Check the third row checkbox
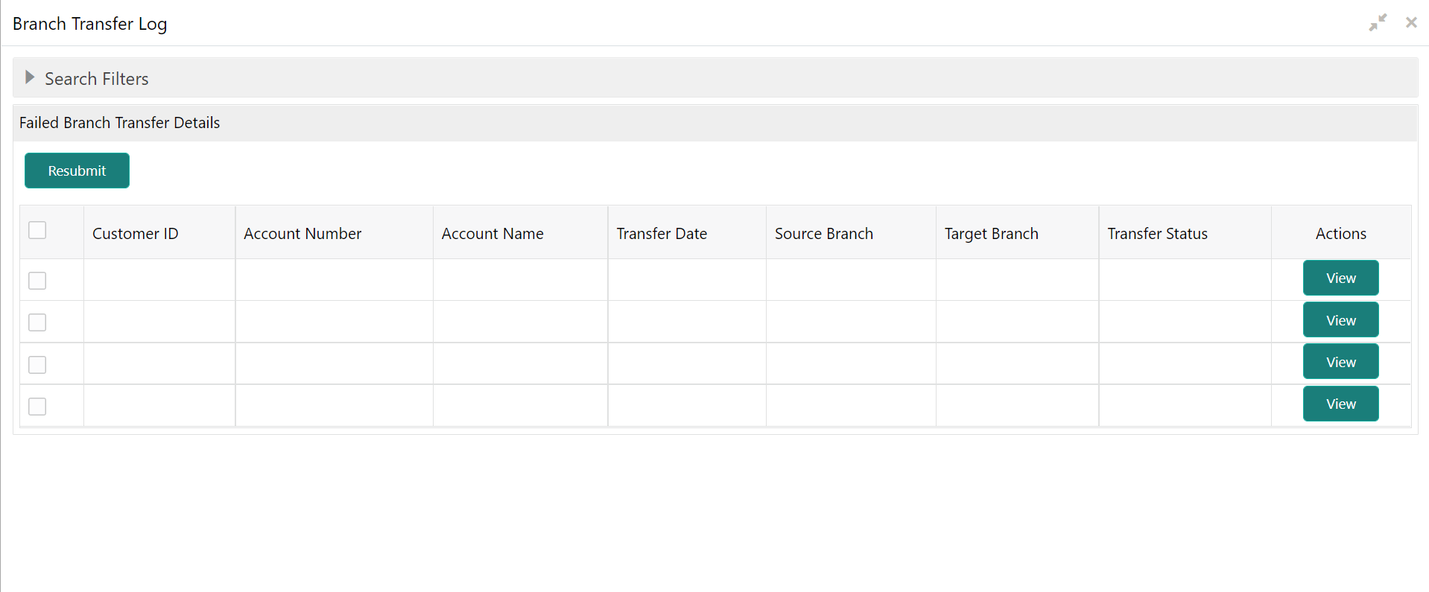Screen dimensions: 1429x592 click(x=37, y=365)
